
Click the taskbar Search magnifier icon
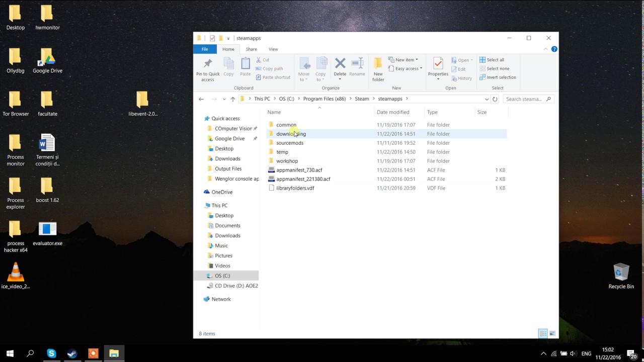point(30,353)
